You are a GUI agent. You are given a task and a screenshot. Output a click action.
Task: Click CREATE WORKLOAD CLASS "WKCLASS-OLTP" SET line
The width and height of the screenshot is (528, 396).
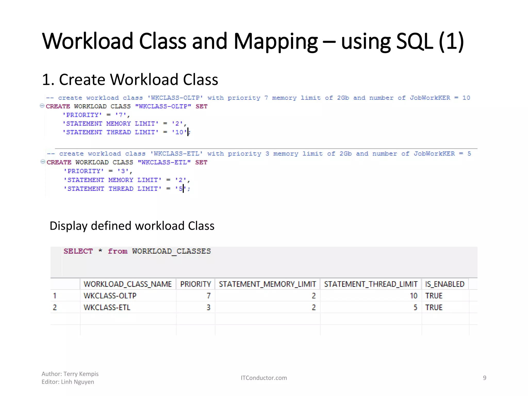point(127,106)
